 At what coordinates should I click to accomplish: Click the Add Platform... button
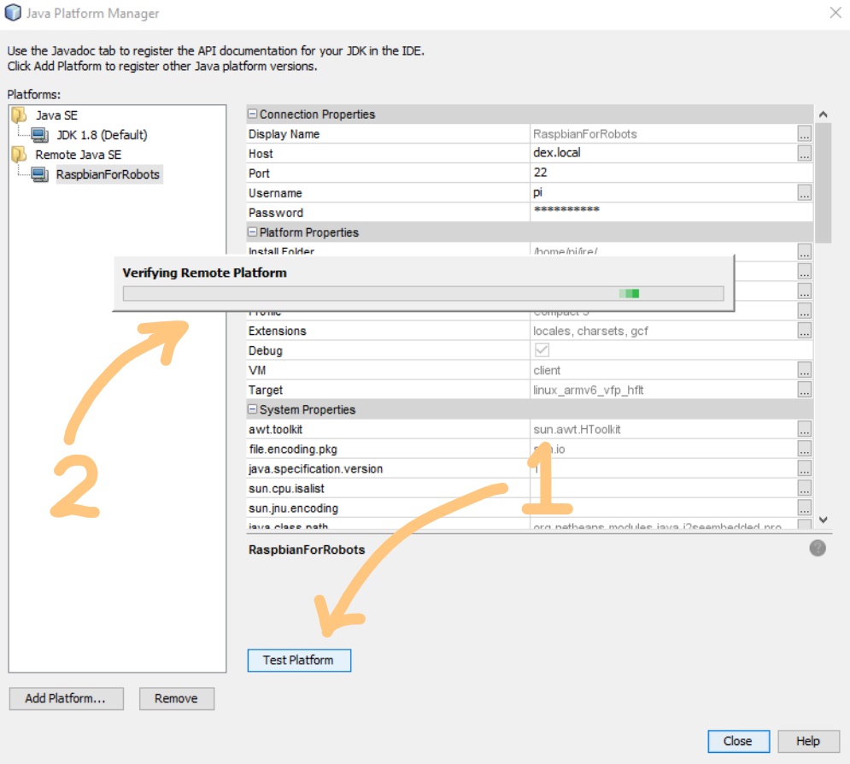[x=66, y=698]
